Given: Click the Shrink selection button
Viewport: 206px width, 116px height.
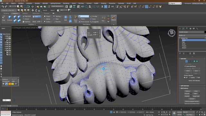Looking at the screenshot, I should [x=188, y=71].
